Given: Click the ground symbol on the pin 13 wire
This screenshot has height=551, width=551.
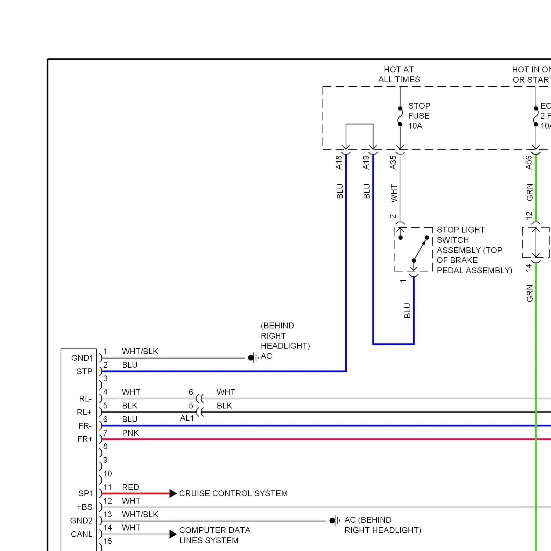Looking at the screenshot, I should point(335,521).
